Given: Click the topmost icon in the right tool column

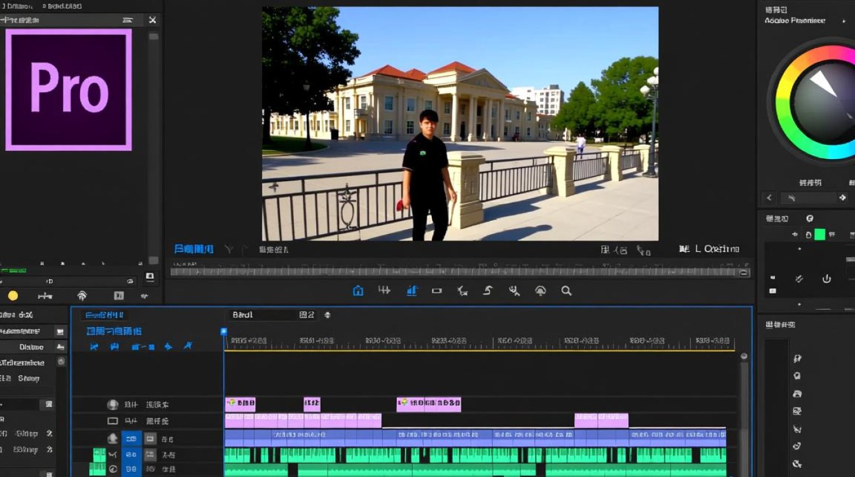Looking at the screenshot, I should (x=797, y=359).
